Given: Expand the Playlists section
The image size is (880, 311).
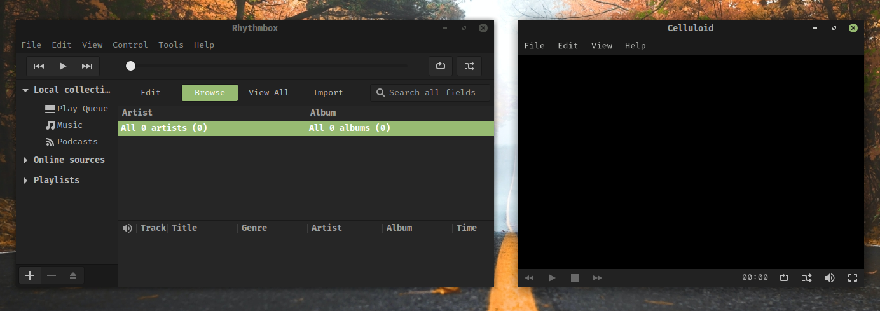Looking at the screenshot, I should pyautogui.click(x=25, y=181).
